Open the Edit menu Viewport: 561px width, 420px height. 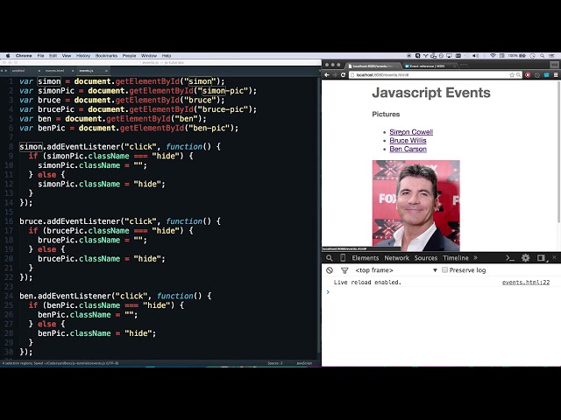(x=53, y=56)
